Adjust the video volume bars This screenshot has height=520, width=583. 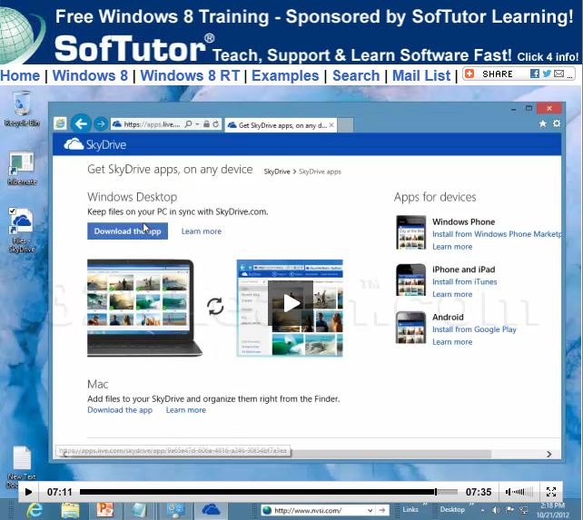click(x=519, y=492)
